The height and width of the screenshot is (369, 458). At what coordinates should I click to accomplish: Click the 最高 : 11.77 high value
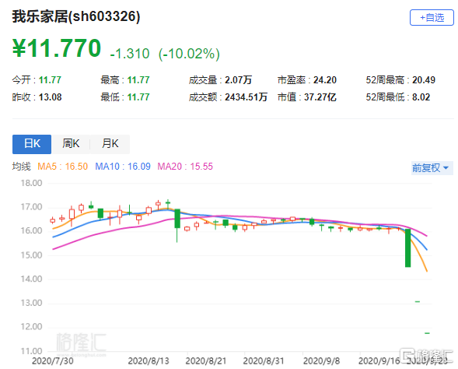[x=125, y=80]
